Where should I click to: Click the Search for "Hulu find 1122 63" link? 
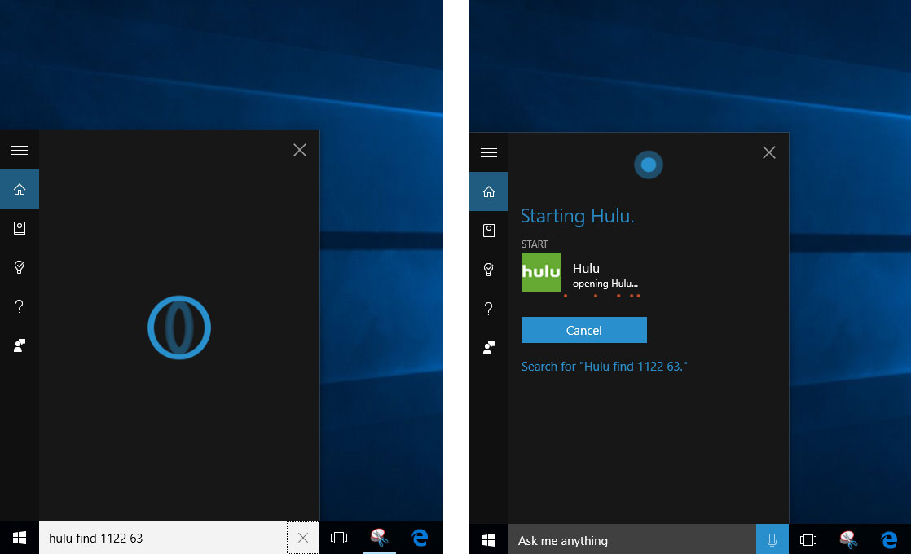point(604,366)
